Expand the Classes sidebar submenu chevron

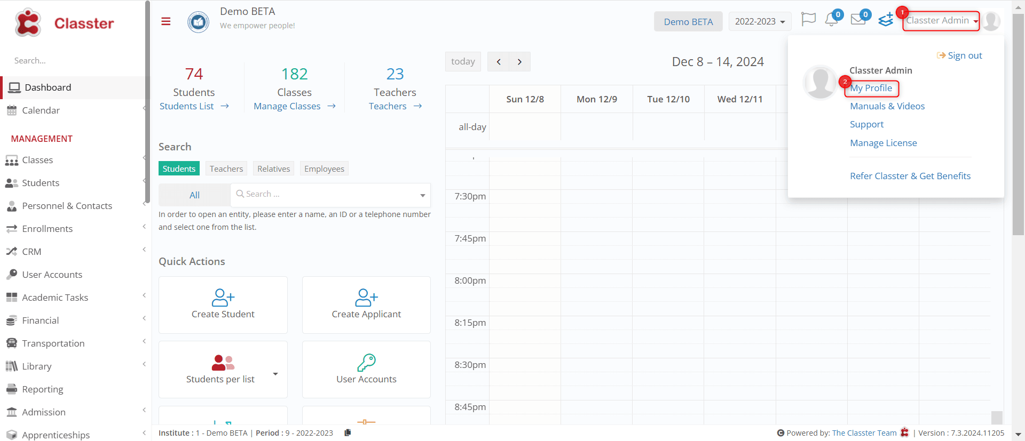tap(144, 158)
